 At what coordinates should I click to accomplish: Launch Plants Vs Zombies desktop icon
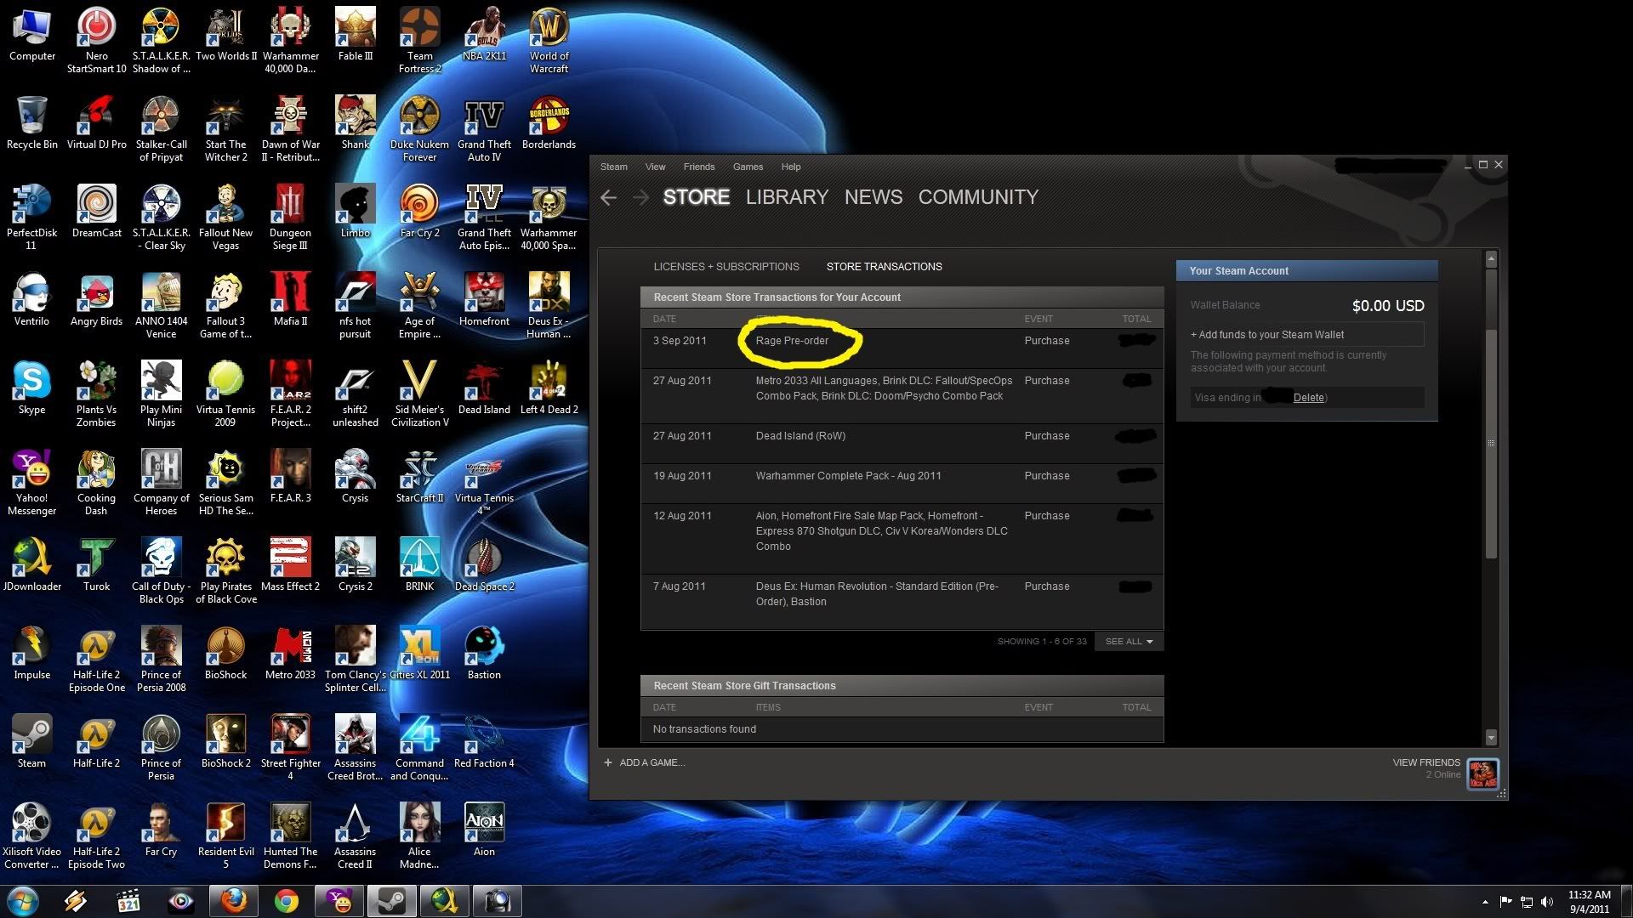point(96,394)
